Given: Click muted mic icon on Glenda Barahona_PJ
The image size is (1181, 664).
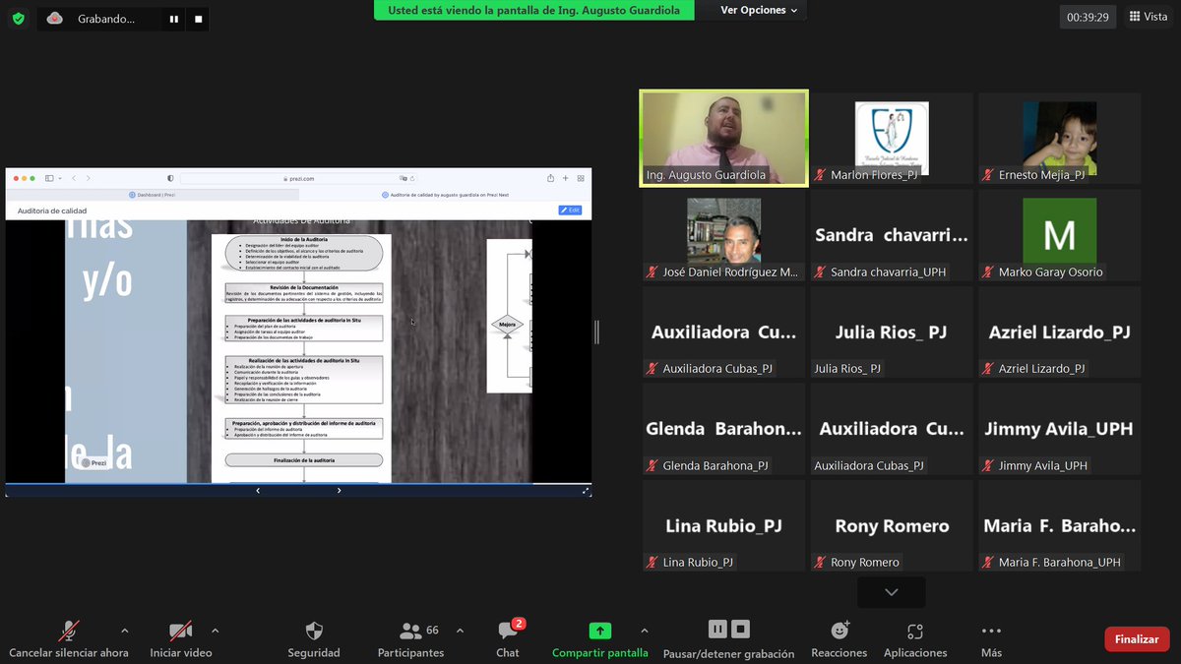Looking at the screenshot, I should pos(653,465).
